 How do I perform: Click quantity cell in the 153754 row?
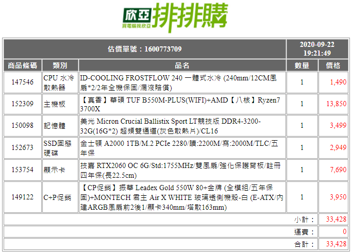[302, 170]
